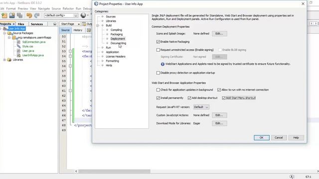The image size is (319, 179).
Task: Click the notification icon in status bar
Action: [x=292, y=177]
